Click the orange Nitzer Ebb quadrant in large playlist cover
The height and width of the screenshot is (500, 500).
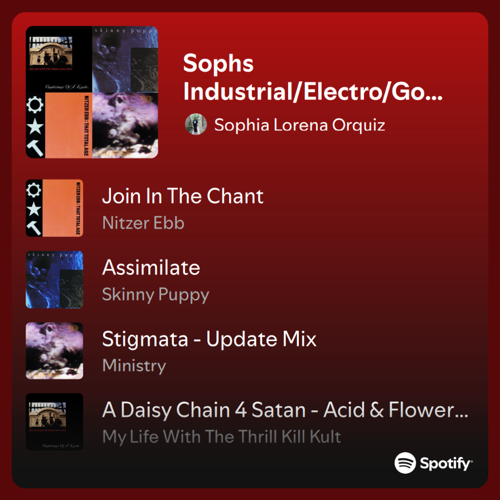tap(59, 125)
